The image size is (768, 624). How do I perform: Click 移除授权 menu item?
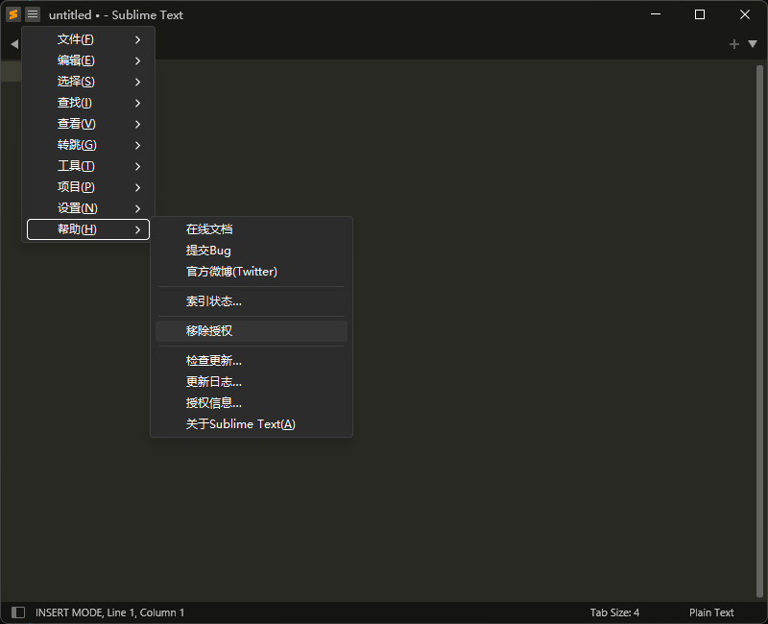(209, 331)
